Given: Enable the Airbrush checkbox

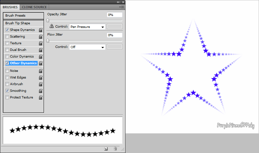Looking at the screenshot, I should 7,84.
